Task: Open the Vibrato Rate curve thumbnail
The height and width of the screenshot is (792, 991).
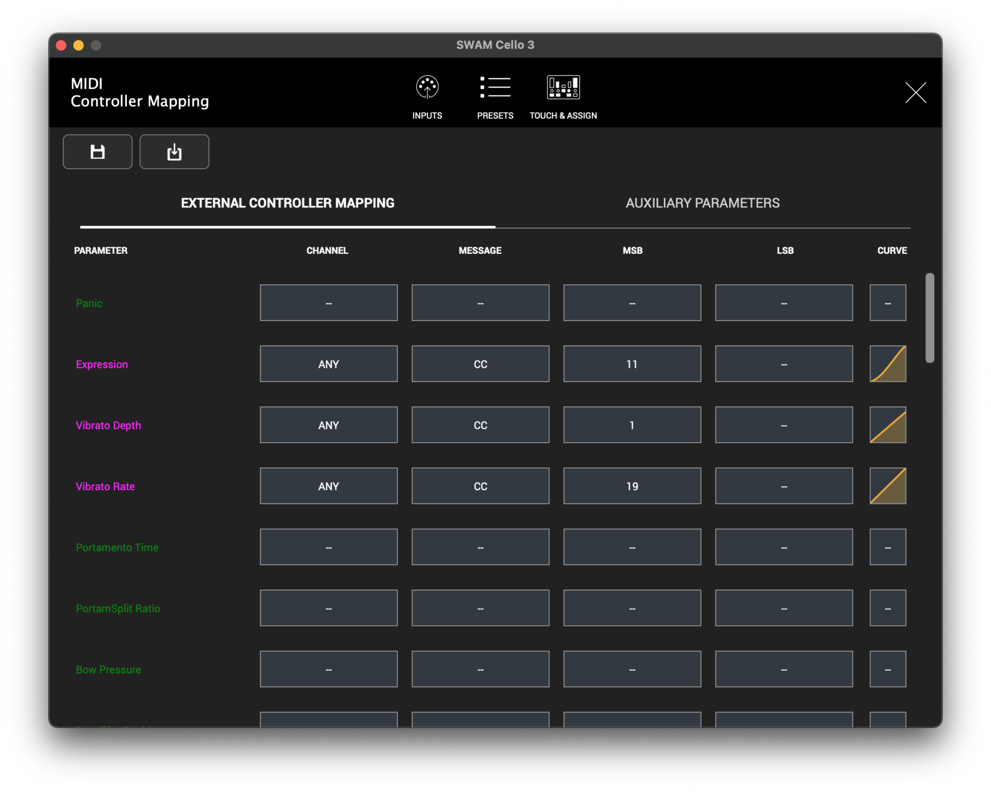Action: click(887, 486)
